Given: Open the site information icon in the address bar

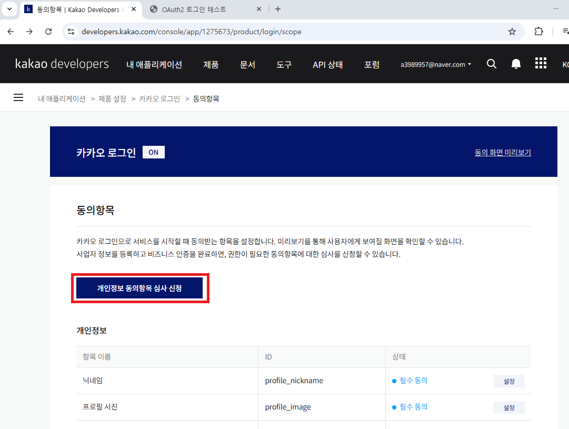Looking at the screenshot, I should pos(71,32).
